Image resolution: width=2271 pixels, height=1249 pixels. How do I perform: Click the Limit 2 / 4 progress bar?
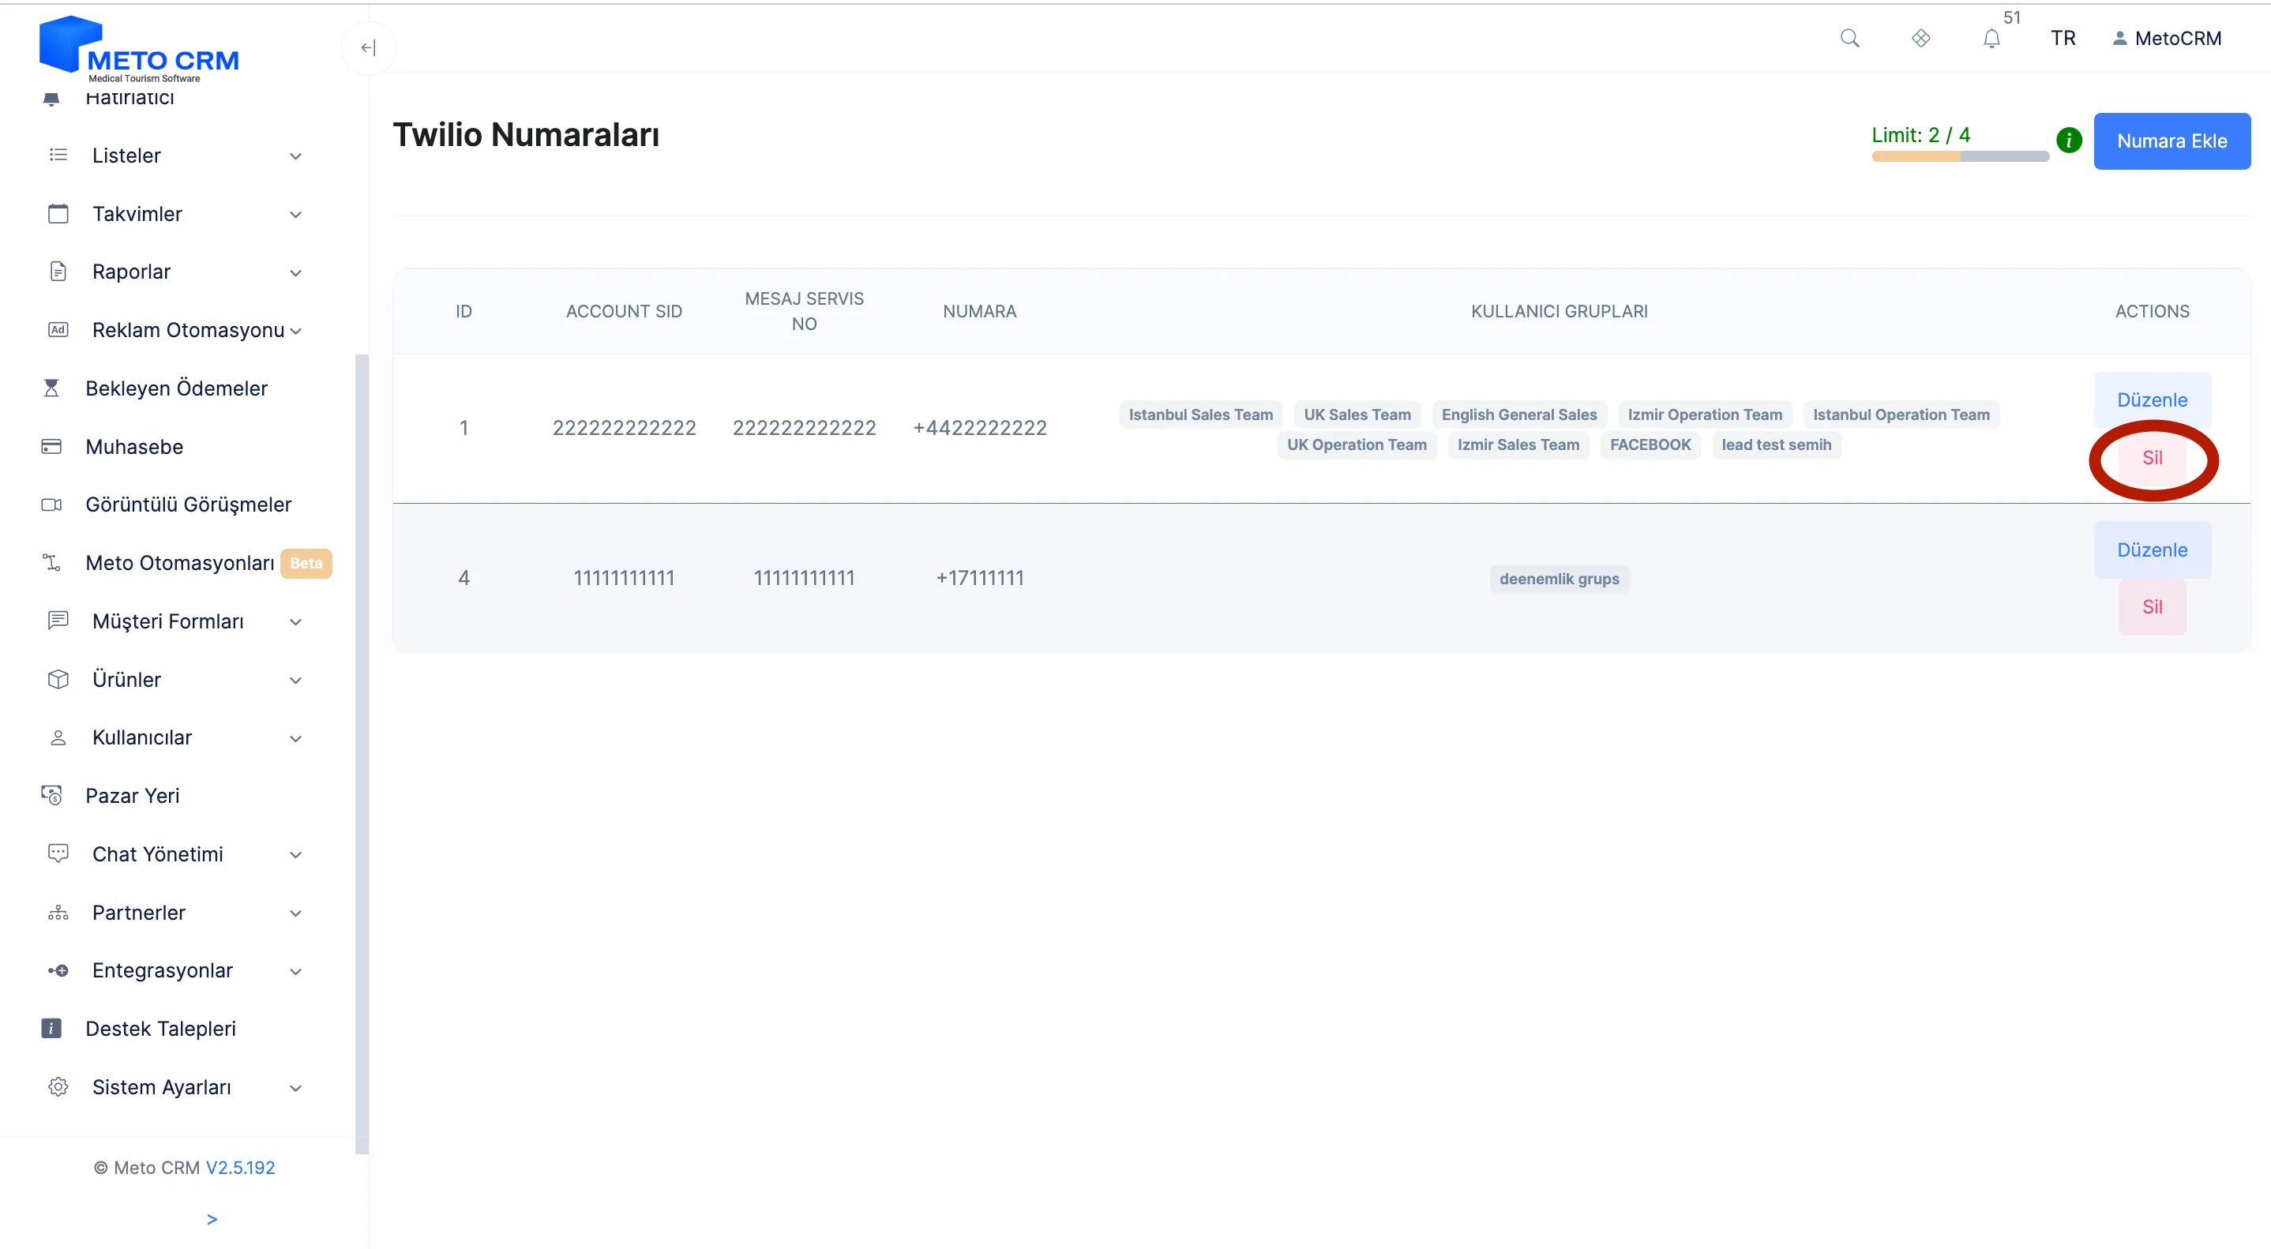pos(1961,156)
